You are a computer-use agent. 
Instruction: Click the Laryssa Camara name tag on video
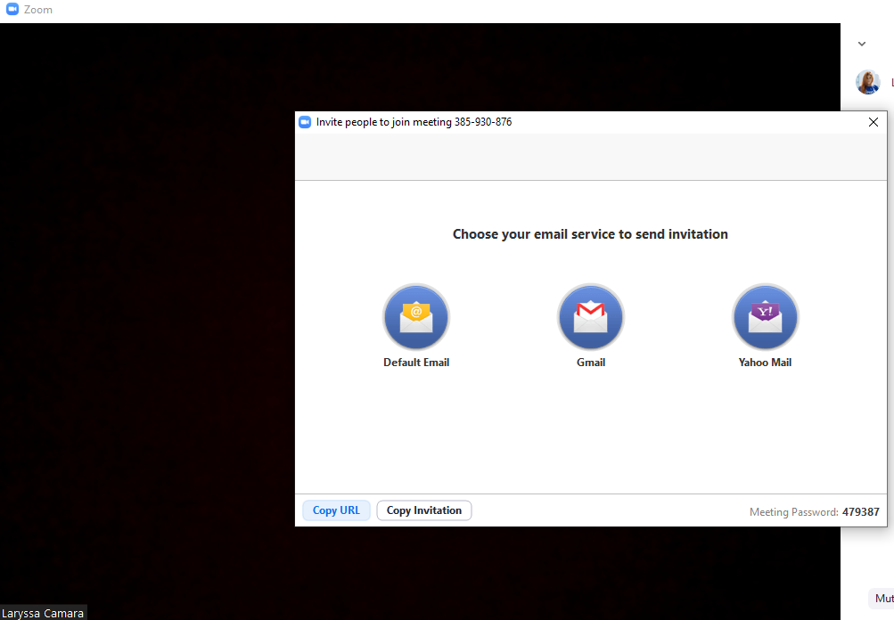43,613
